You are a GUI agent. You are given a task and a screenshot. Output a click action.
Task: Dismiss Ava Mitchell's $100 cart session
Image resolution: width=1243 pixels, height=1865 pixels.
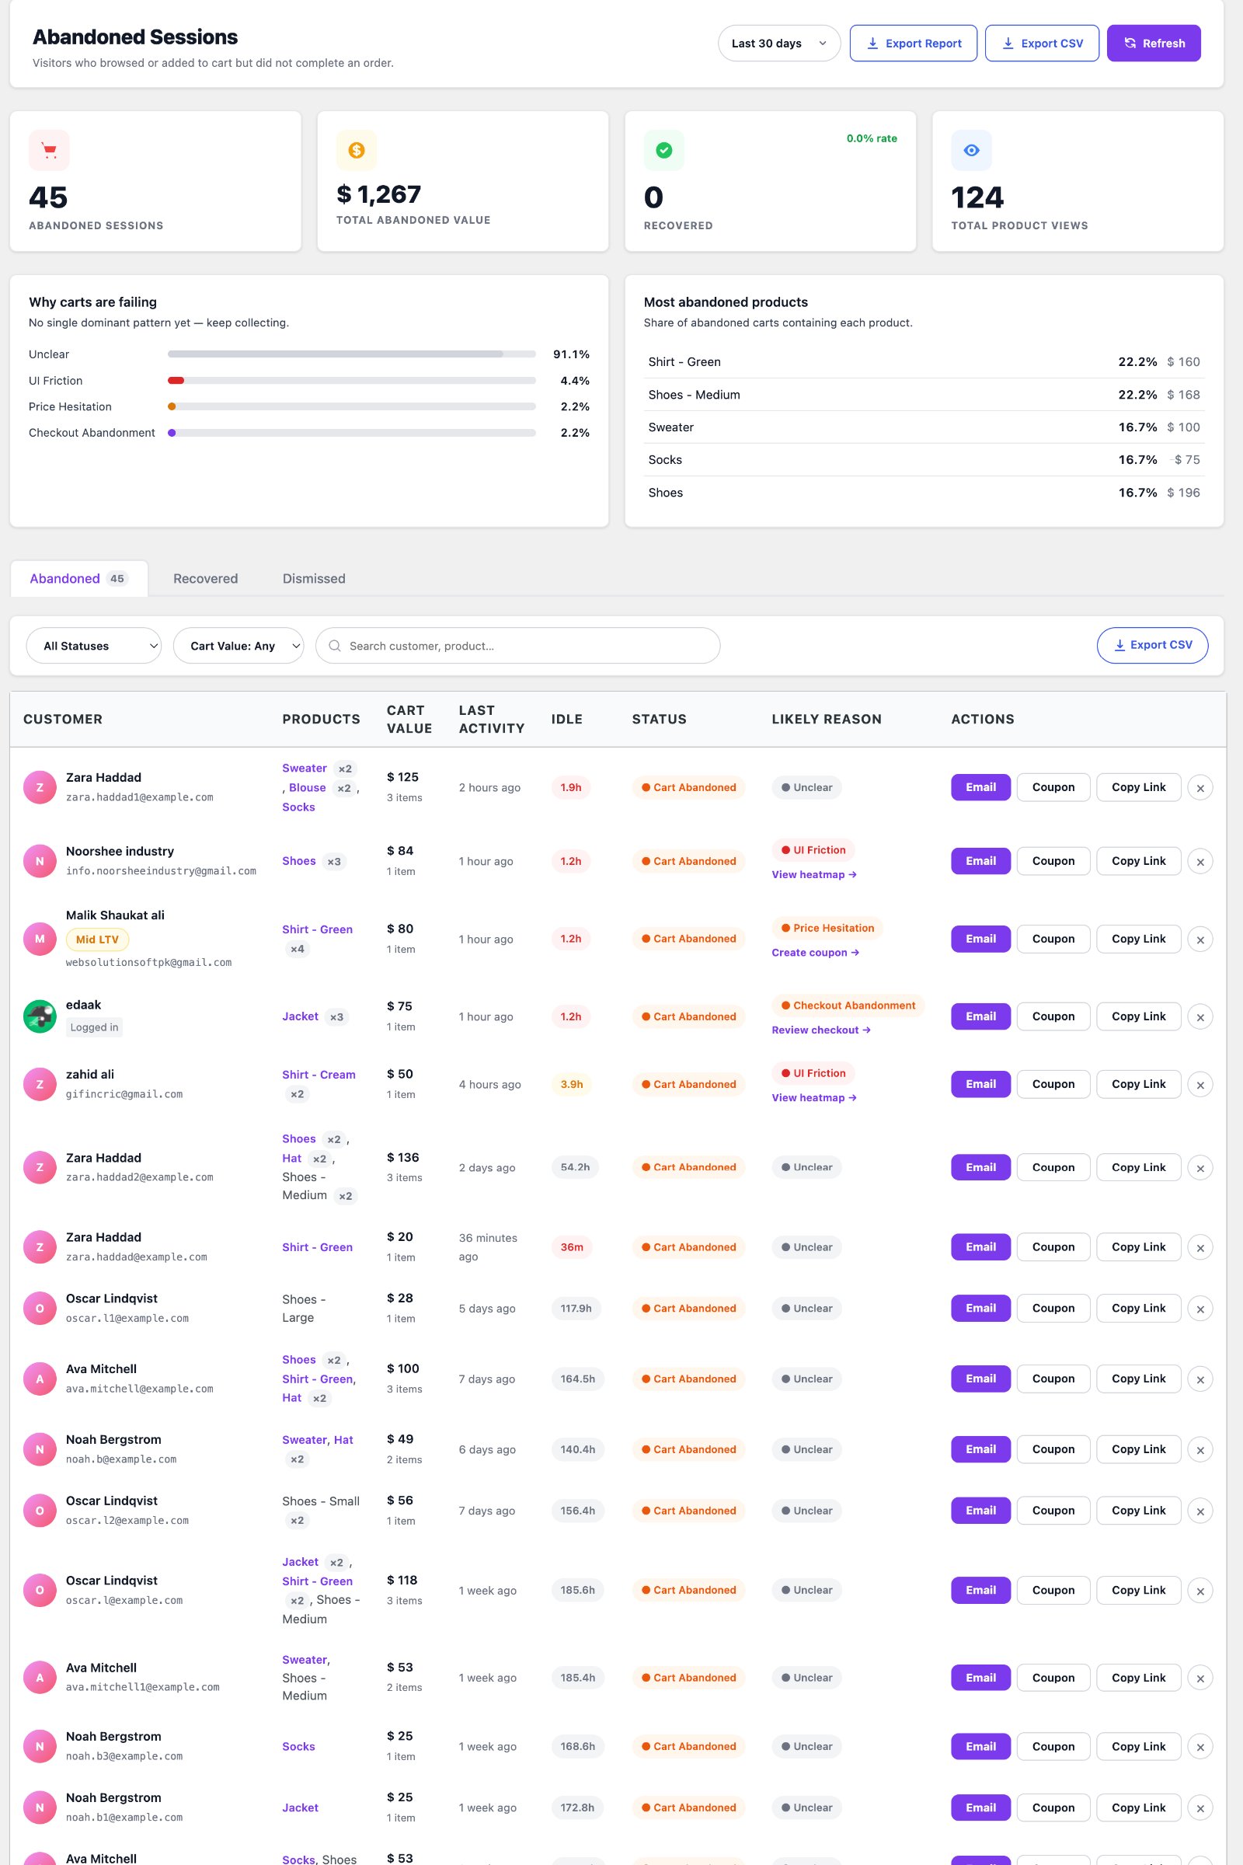[1200, 1380]
